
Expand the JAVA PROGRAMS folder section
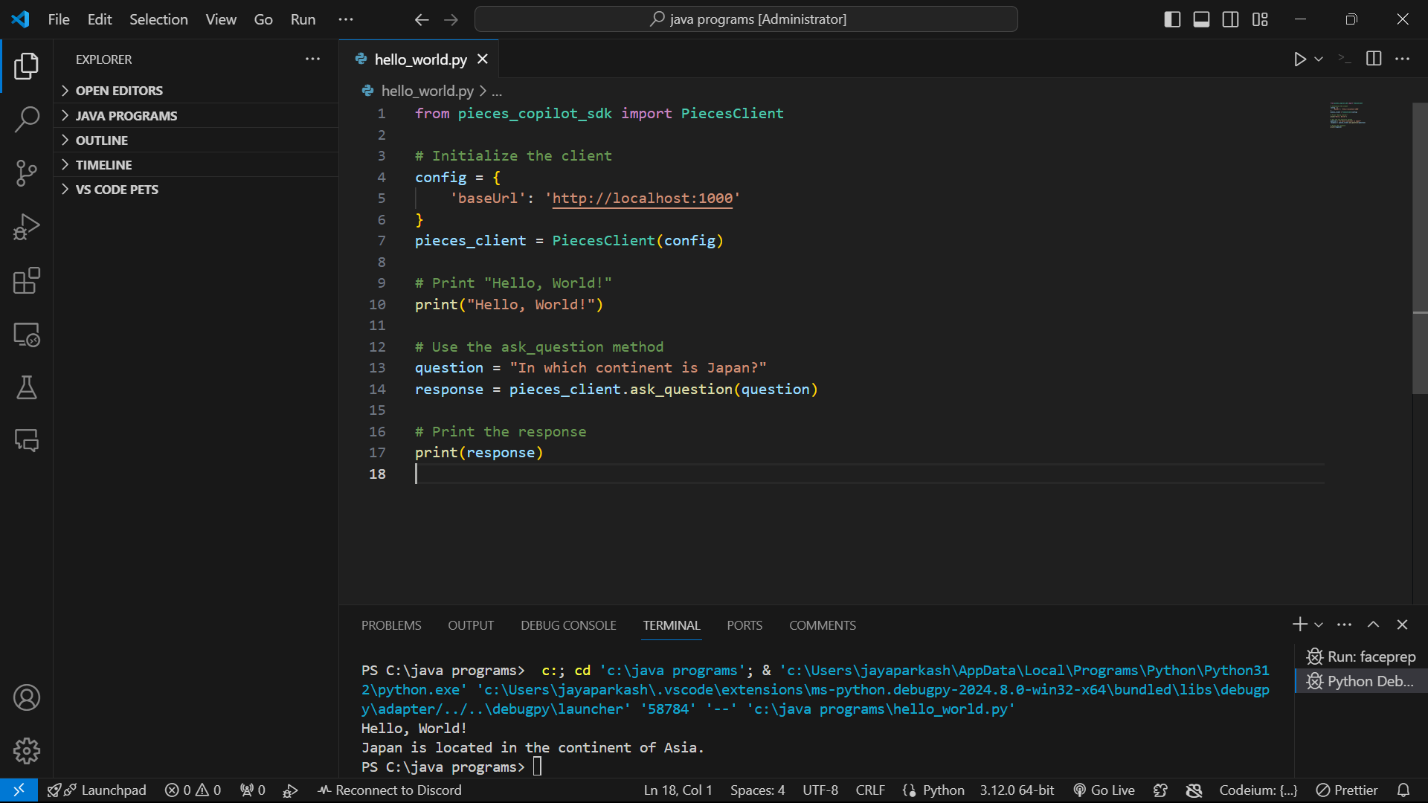coord(126,115)
